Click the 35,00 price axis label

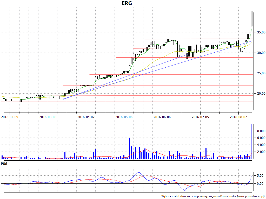click(x=261, y=32)
